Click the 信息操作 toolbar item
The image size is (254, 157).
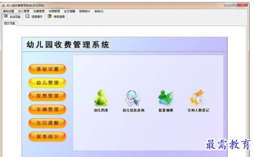[x=34, y=17]
